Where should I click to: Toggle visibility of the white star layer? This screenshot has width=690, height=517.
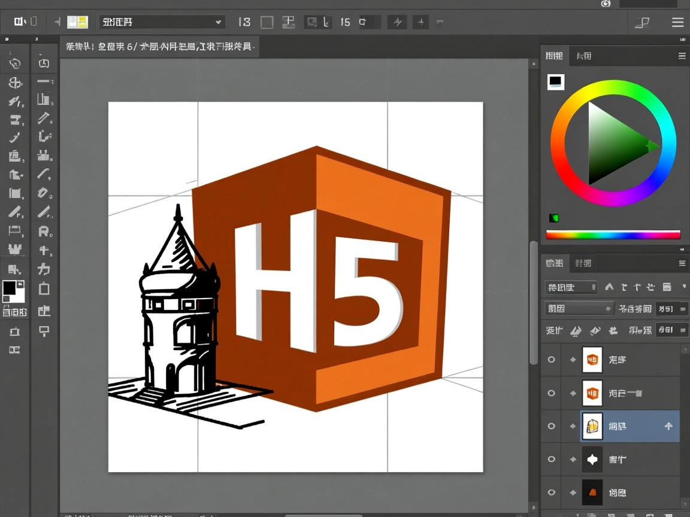550,460
